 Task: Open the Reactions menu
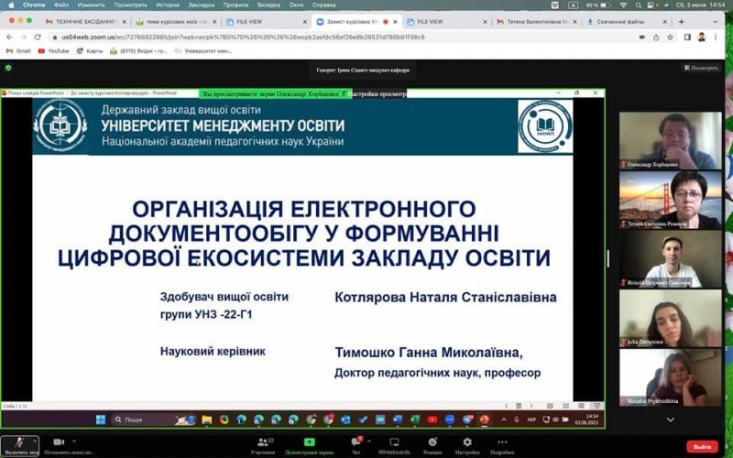click(x=432, y=442)
